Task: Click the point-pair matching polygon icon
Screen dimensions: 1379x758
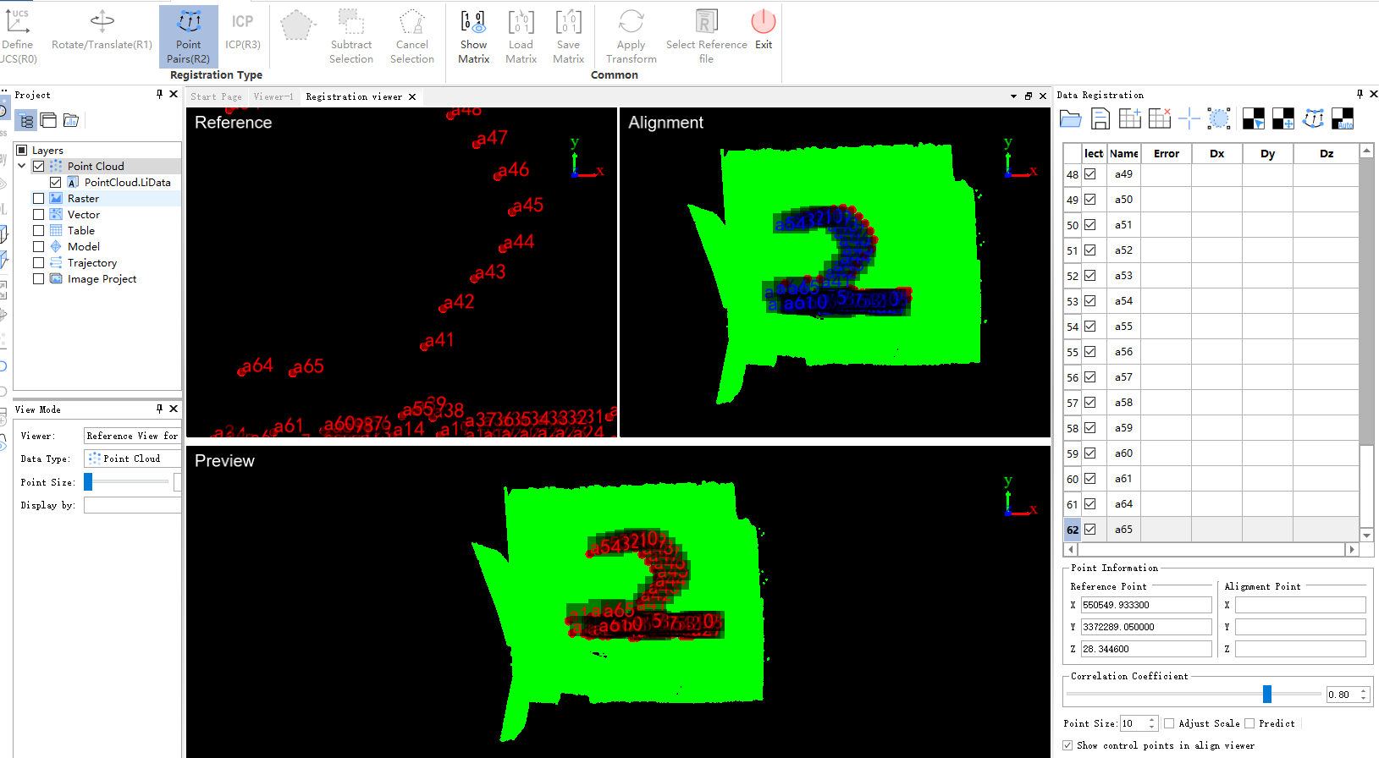Action: (x=1313, y=119)
